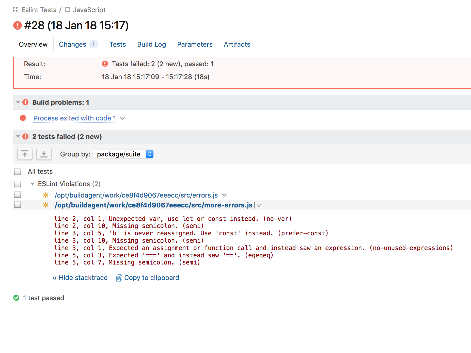Click the JavaScript build configuration square icon
The height and width of the screenshot is (353, 471).
coord(68,10)
